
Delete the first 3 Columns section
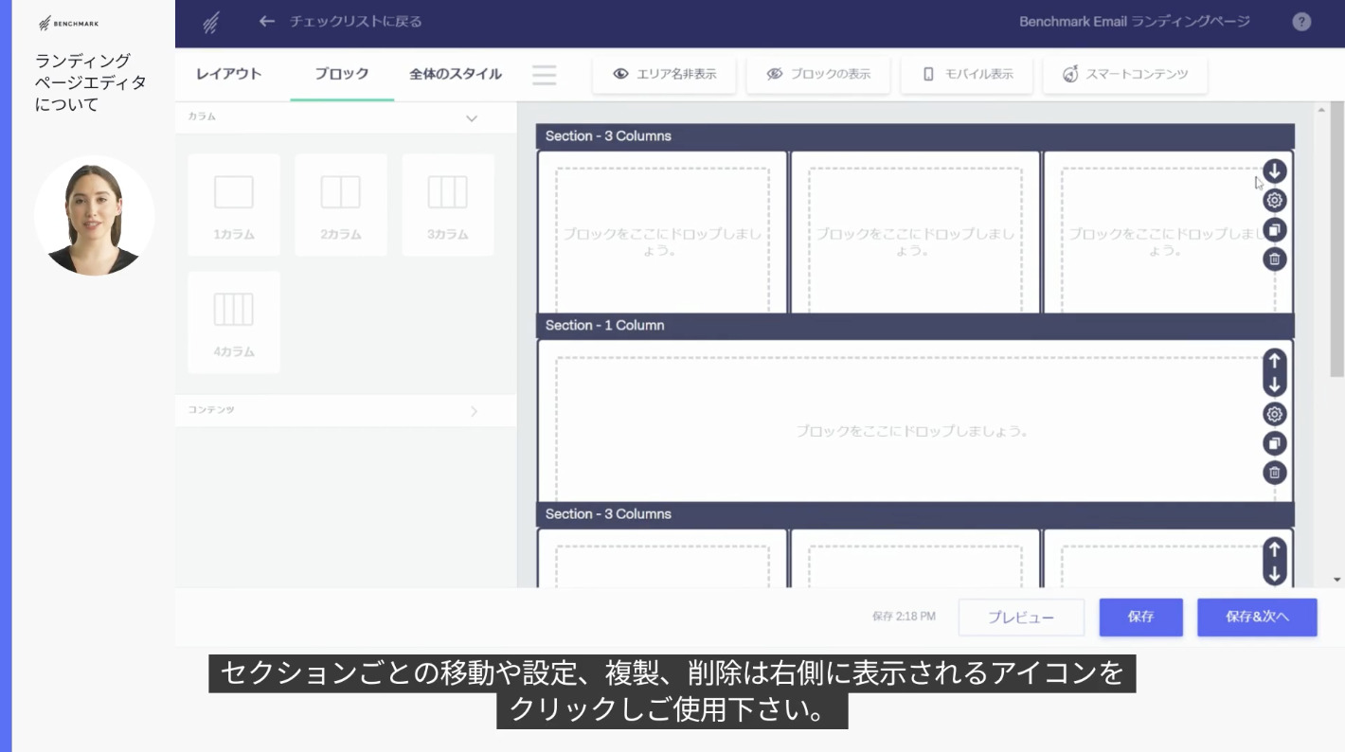[1275, 259]
